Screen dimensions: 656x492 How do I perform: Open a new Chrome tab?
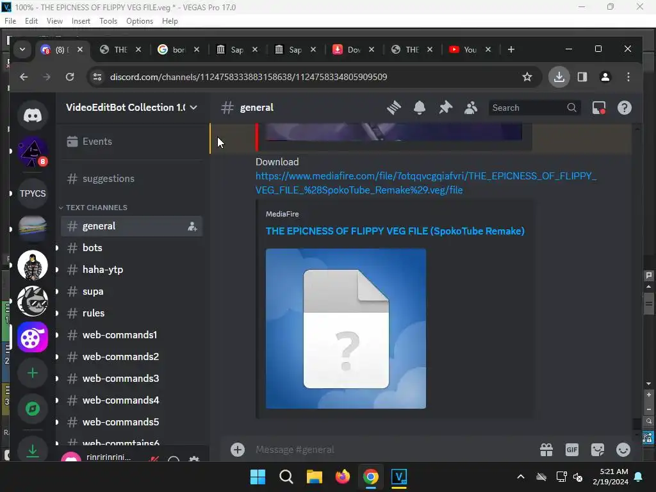[x=511, y=49]
